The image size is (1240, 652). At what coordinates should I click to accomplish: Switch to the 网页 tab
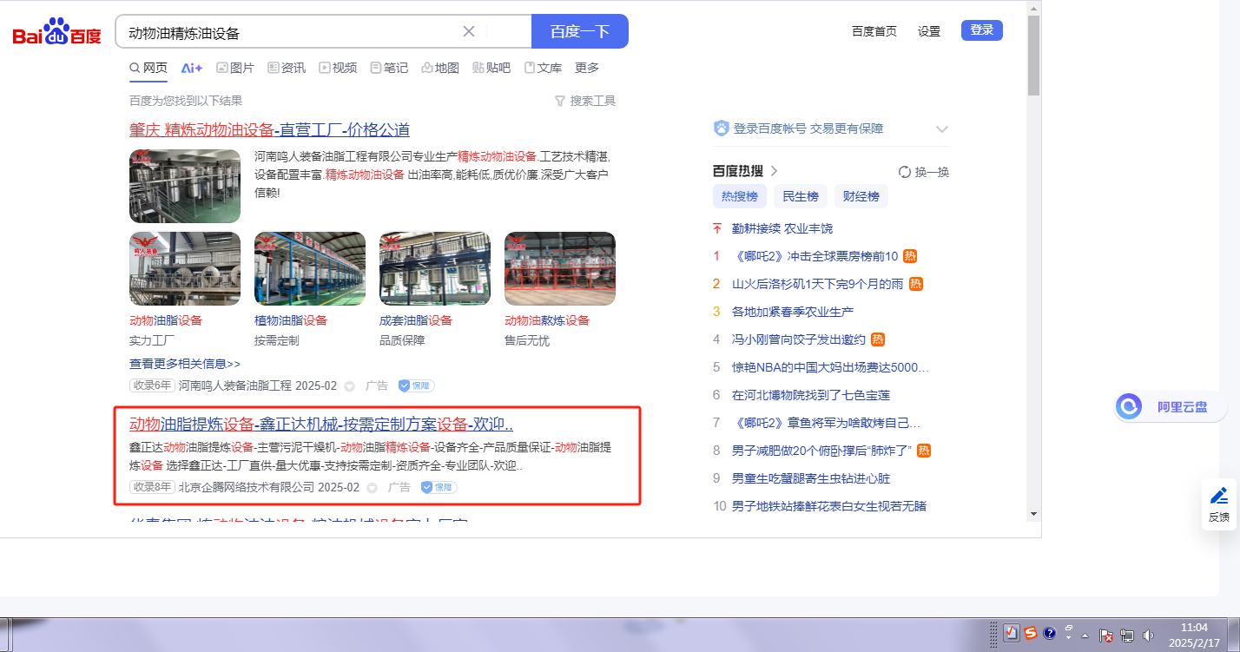tap(148, 68)
